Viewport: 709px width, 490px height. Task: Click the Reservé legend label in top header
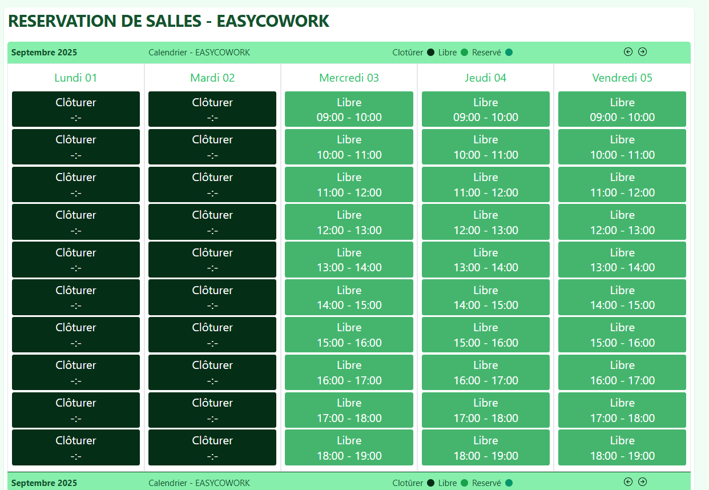tap(486, 53)
